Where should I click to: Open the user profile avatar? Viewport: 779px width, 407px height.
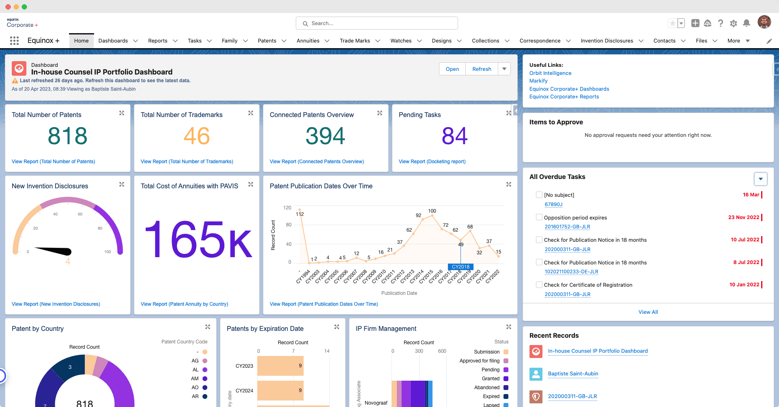(764, 22)
